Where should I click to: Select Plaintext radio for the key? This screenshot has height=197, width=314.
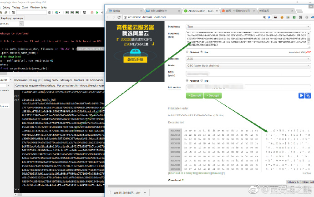click(187, 80)
